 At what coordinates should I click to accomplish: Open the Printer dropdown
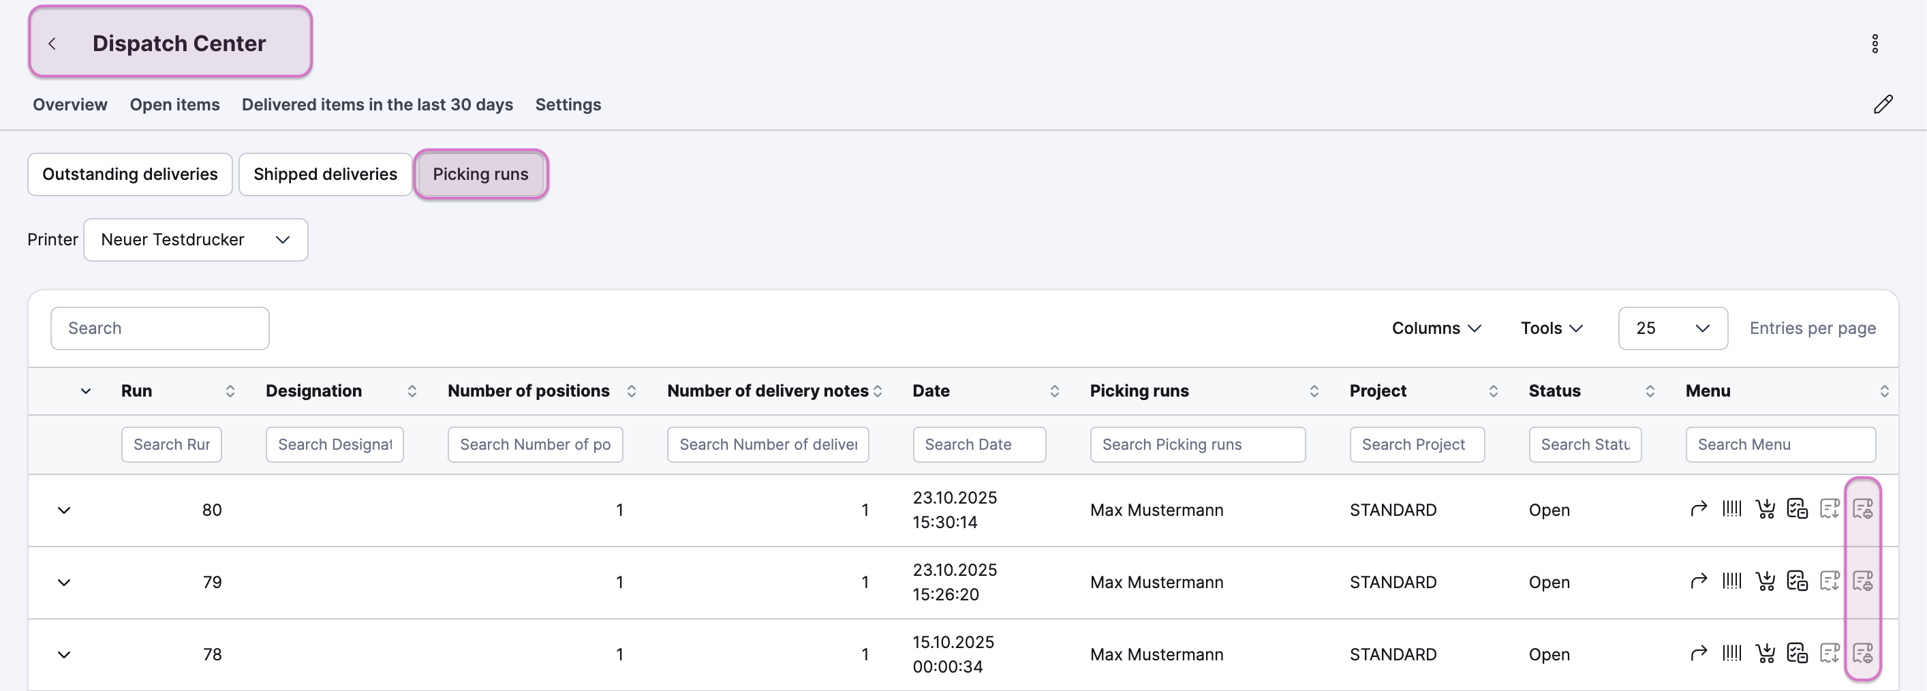(196, 240)
